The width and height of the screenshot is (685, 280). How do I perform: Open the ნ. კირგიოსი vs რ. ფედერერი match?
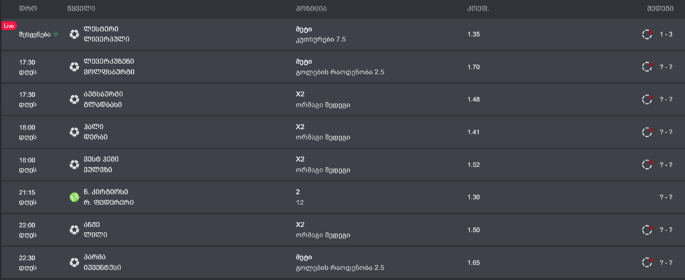109,197
